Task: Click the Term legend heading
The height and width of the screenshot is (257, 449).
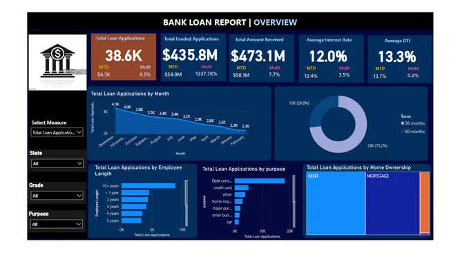Action: (405, 116)
